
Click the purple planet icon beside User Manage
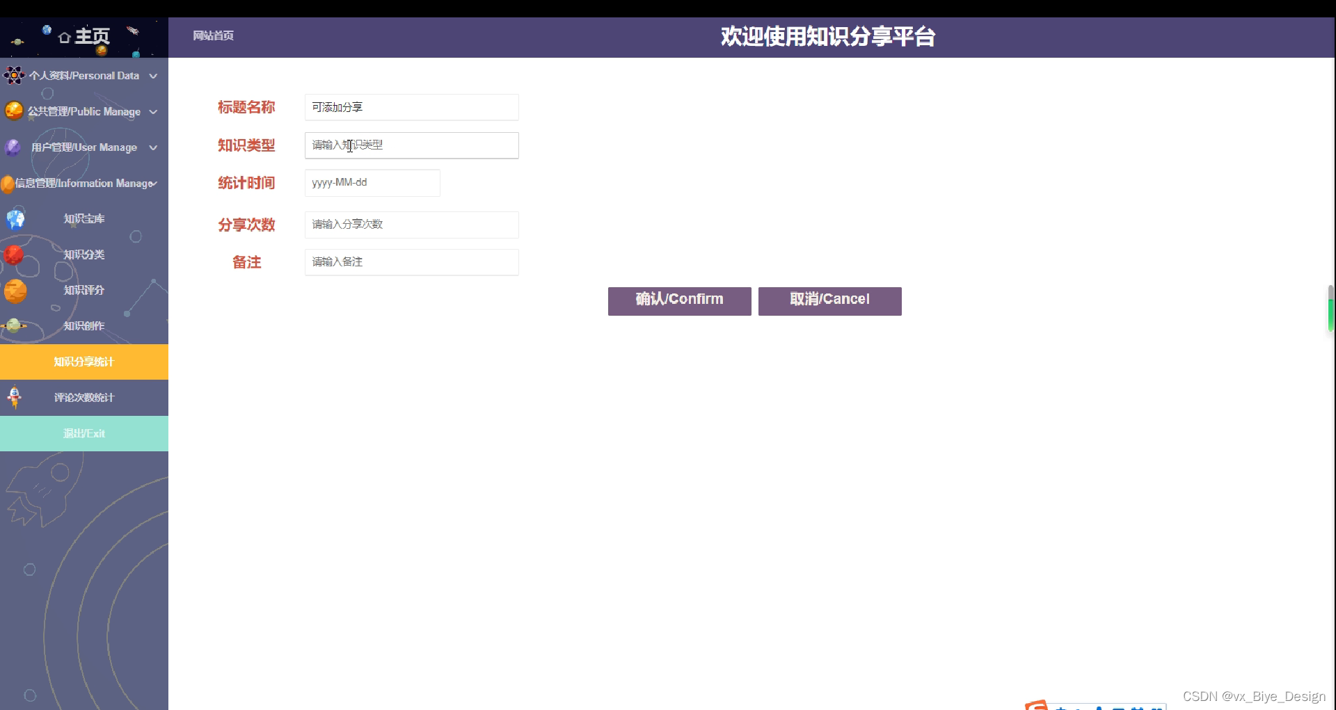click(13, 147)
